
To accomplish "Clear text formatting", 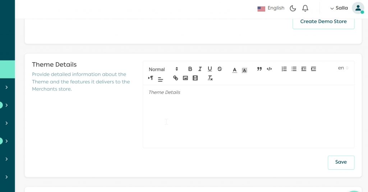I will click(x=210, y=78).
